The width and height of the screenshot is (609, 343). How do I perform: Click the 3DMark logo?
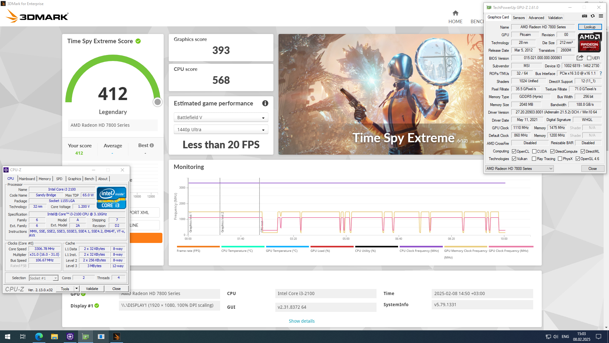coord(37,16)
